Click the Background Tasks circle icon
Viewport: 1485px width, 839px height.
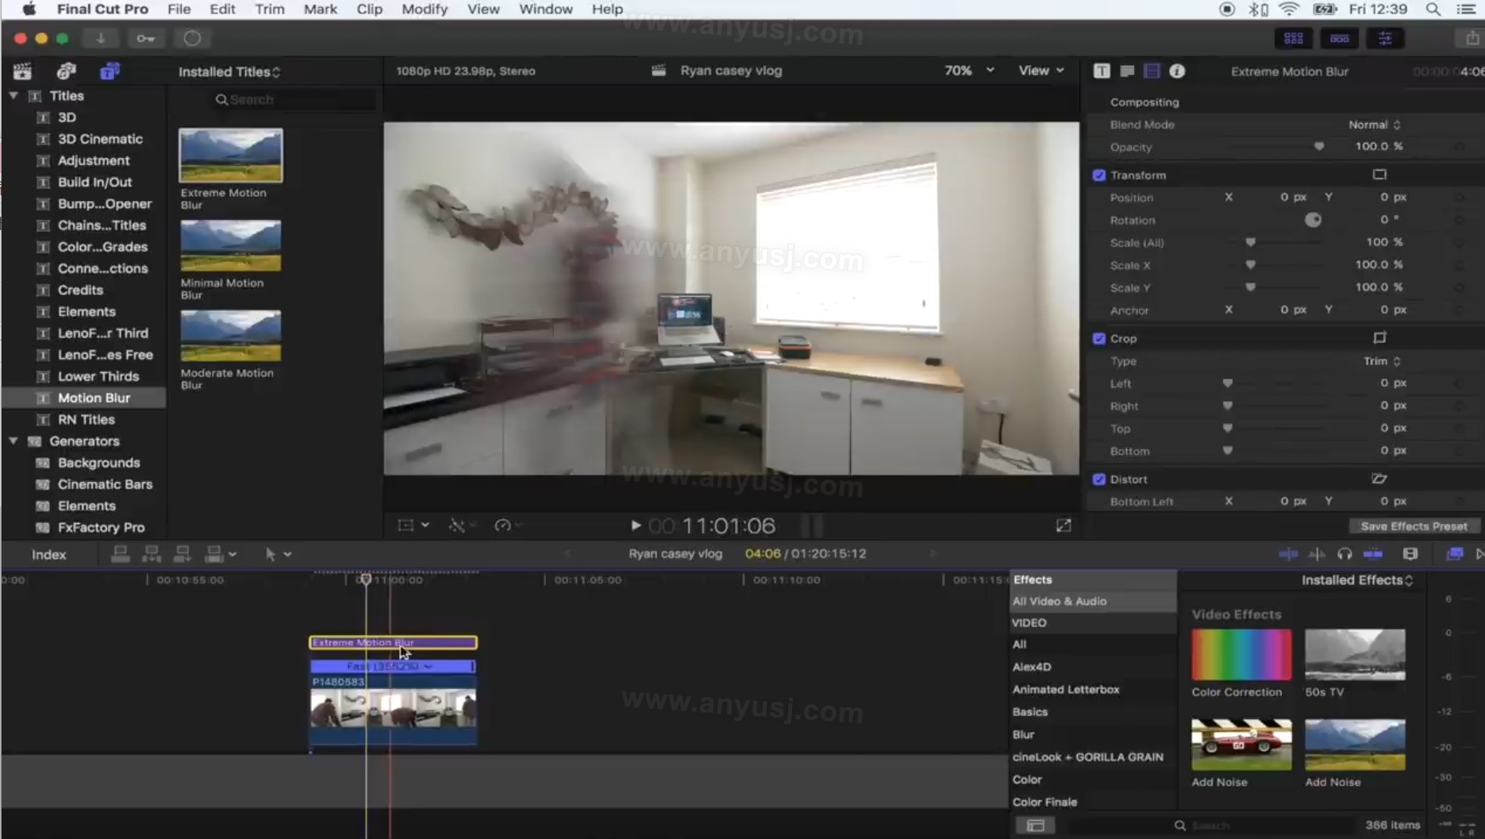tap(192, 38)
